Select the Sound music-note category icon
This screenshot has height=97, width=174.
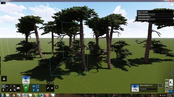[x=11, y=86]
